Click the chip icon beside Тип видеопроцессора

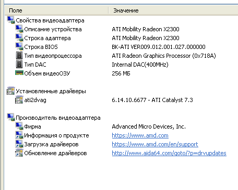click(x=19, y=56)
